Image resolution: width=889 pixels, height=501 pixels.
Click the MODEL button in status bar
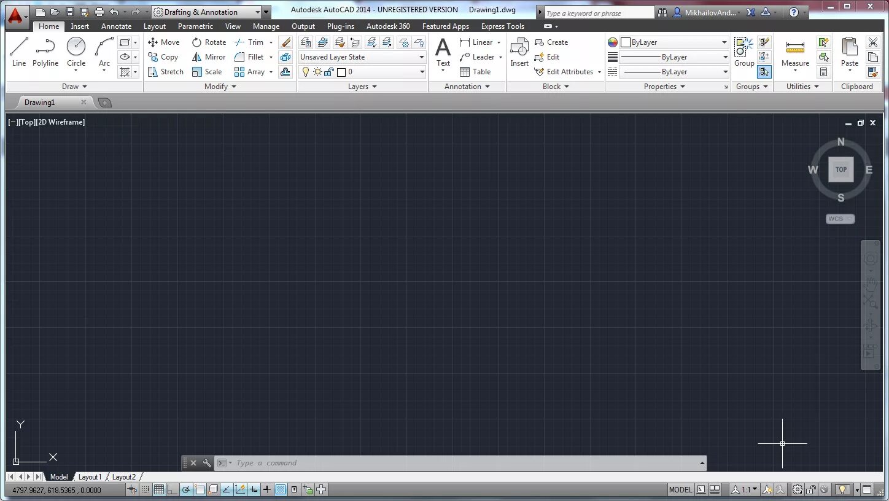point(680,490)
